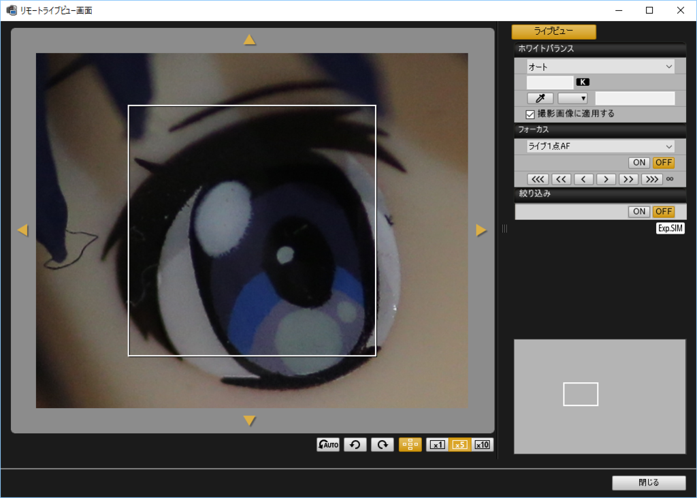Toggle the AF frame display icon
This screenshot has height=498, width=697.
[x=410, y=445]
